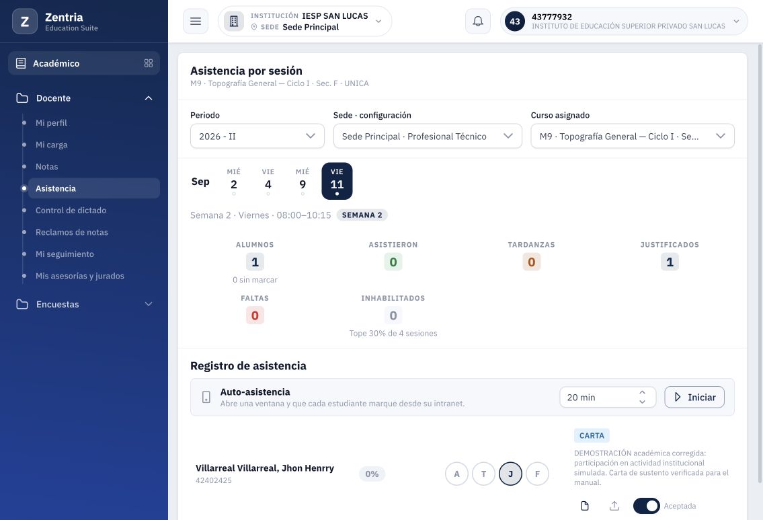This screenshot has width=763, height=520.
Task: Open the Curso asignado dropdown
Action: [633, 137]
